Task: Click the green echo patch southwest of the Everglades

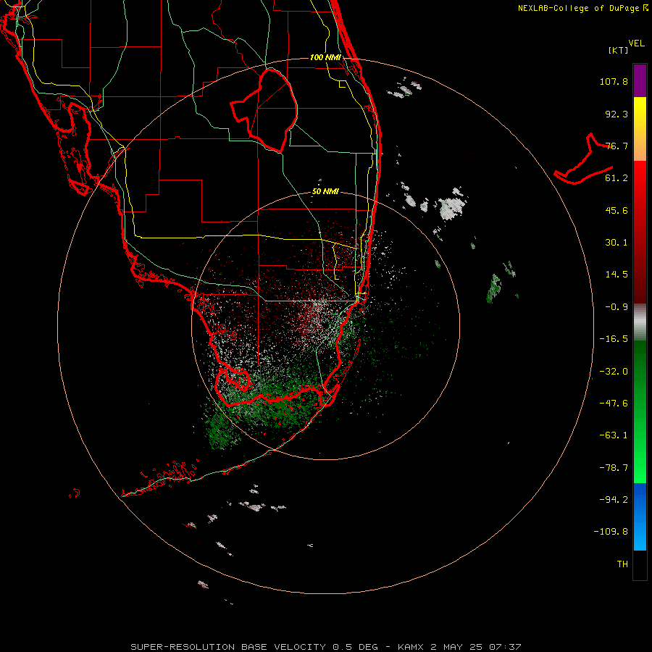Action: pyautogui.click(x=222, y=432)
